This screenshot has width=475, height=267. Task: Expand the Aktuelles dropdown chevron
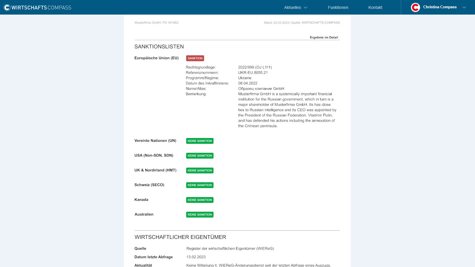[x=306, y=7]
